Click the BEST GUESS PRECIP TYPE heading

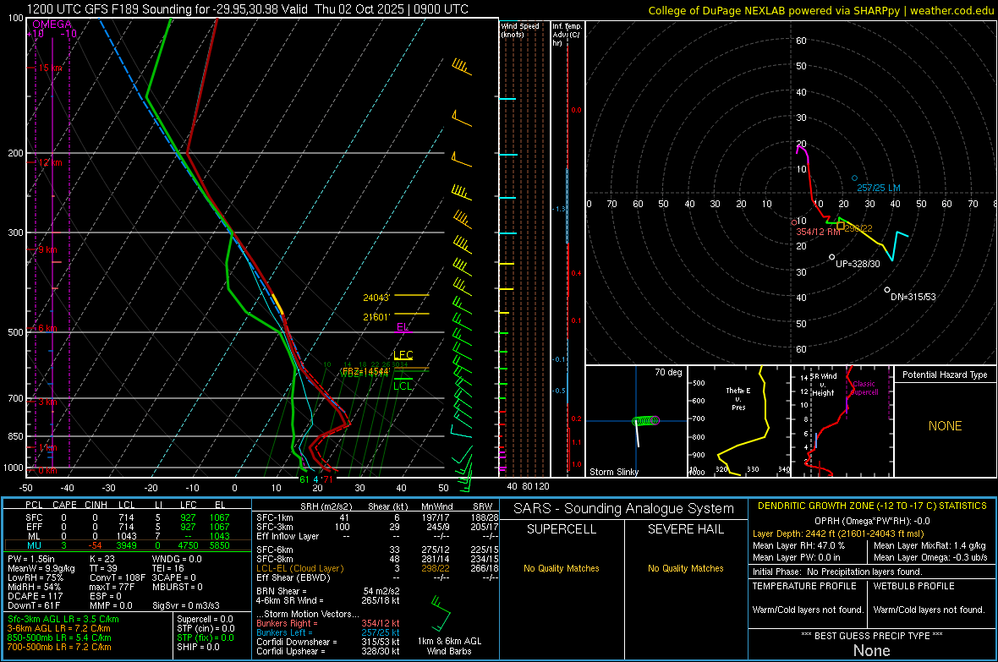[x=871, y=635]
